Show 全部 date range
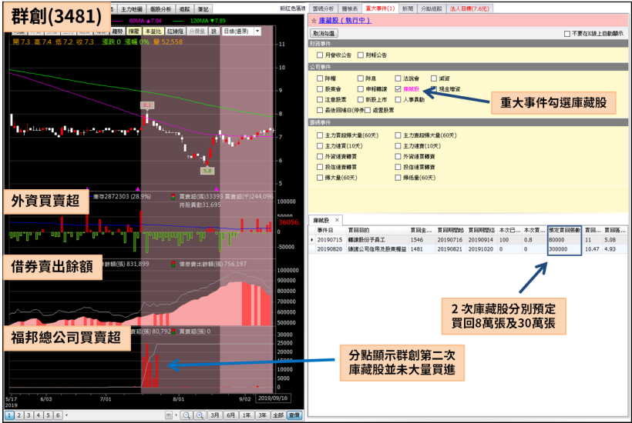The height and width of the screenshot is (423, 632). [278, 415]
